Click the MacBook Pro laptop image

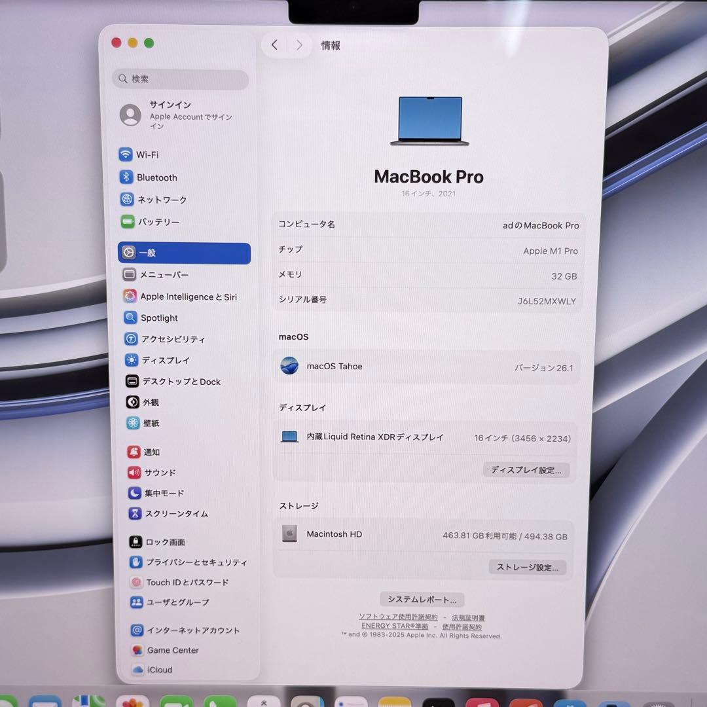click(429, 121)
